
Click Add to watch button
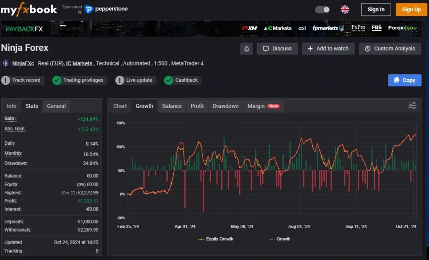[x=328, y=49]
